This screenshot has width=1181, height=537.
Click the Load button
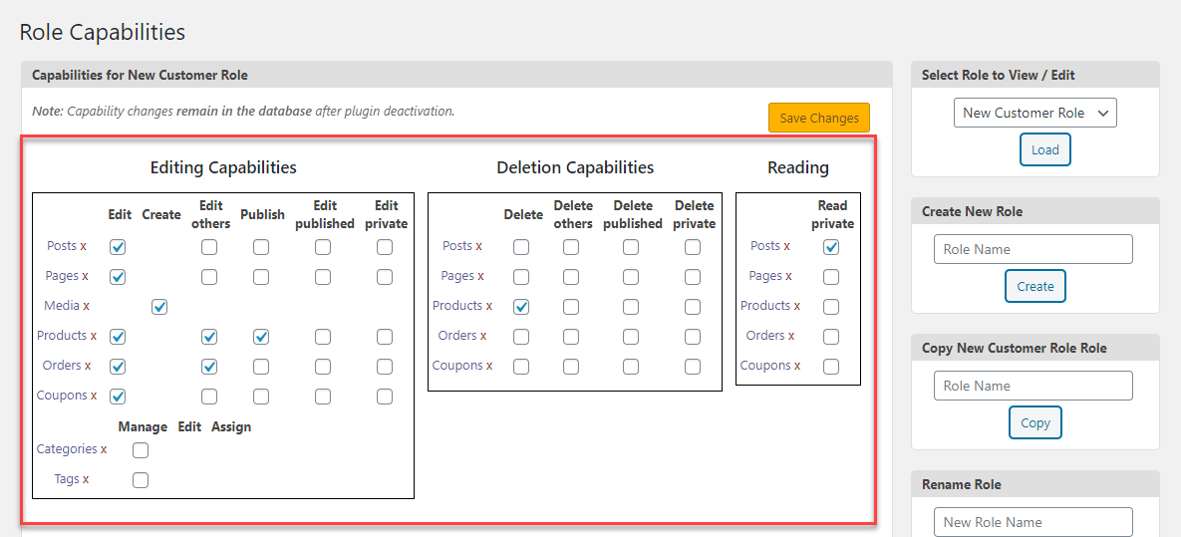(1044, 149)
